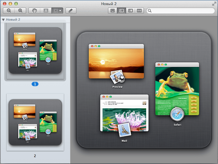Collapse the "Новый 2" sidebar group
This screenshot has width=218, height=164.
click(x=3, y=20)
